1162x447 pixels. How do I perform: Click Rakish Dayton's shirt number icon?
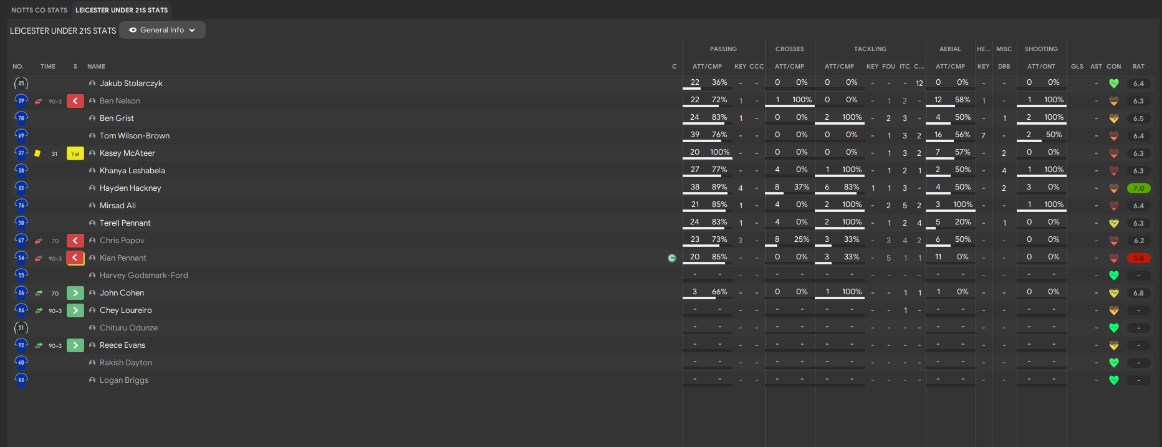[21, 362]
